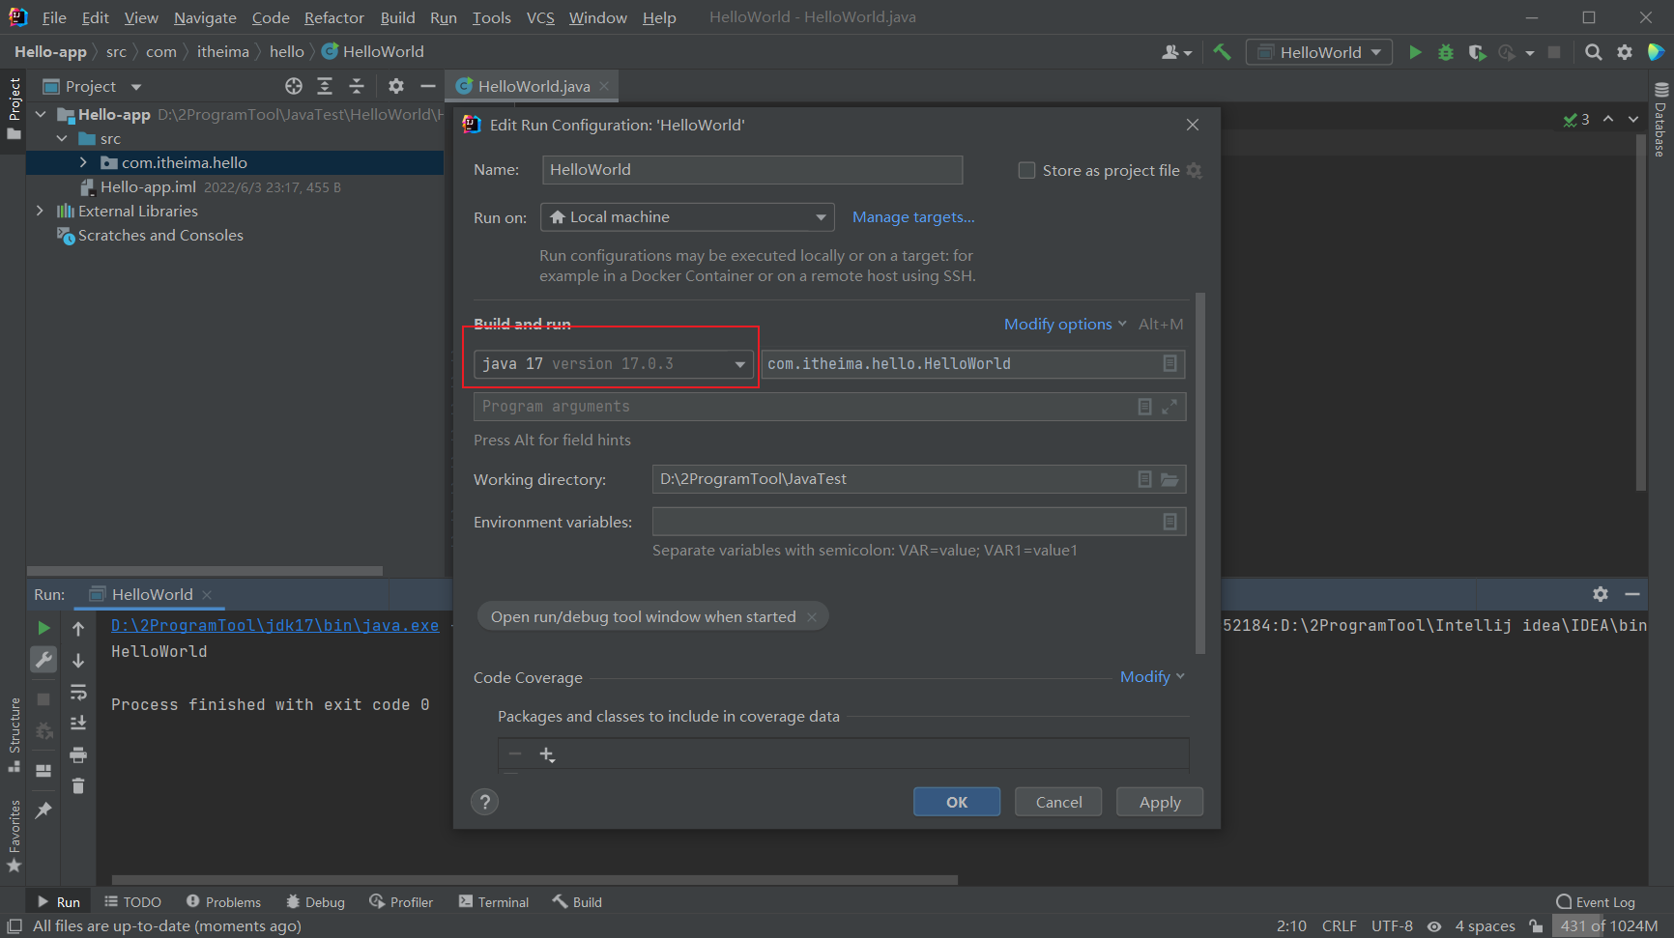This screenshot has height=938, width=1674.
Task: Toggle soft-wrap in Run console
Action: pos(78,692)
